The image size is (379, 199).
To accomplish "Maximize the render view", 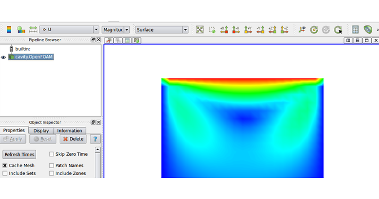I will (x=366, y=40).
